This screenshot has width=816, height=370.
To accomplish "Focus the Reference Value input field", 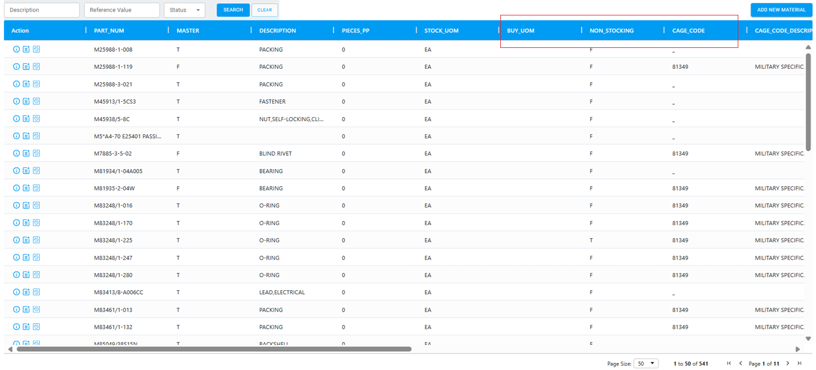I will pos(122,10).
